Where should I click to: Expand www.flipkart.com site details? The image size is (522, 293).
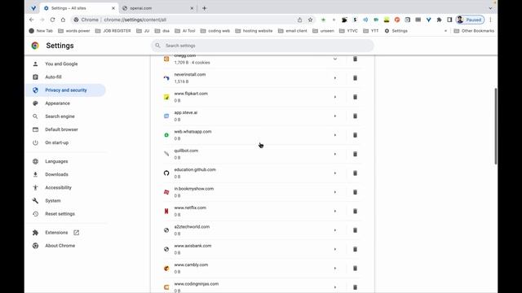tap(335, 97)
